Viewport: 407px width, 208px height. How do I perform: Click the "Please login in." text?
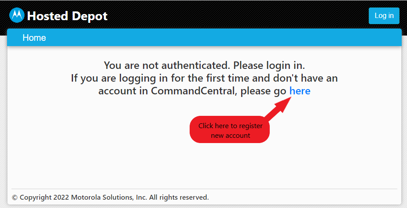pyautogui.click(x=269, y=65)
